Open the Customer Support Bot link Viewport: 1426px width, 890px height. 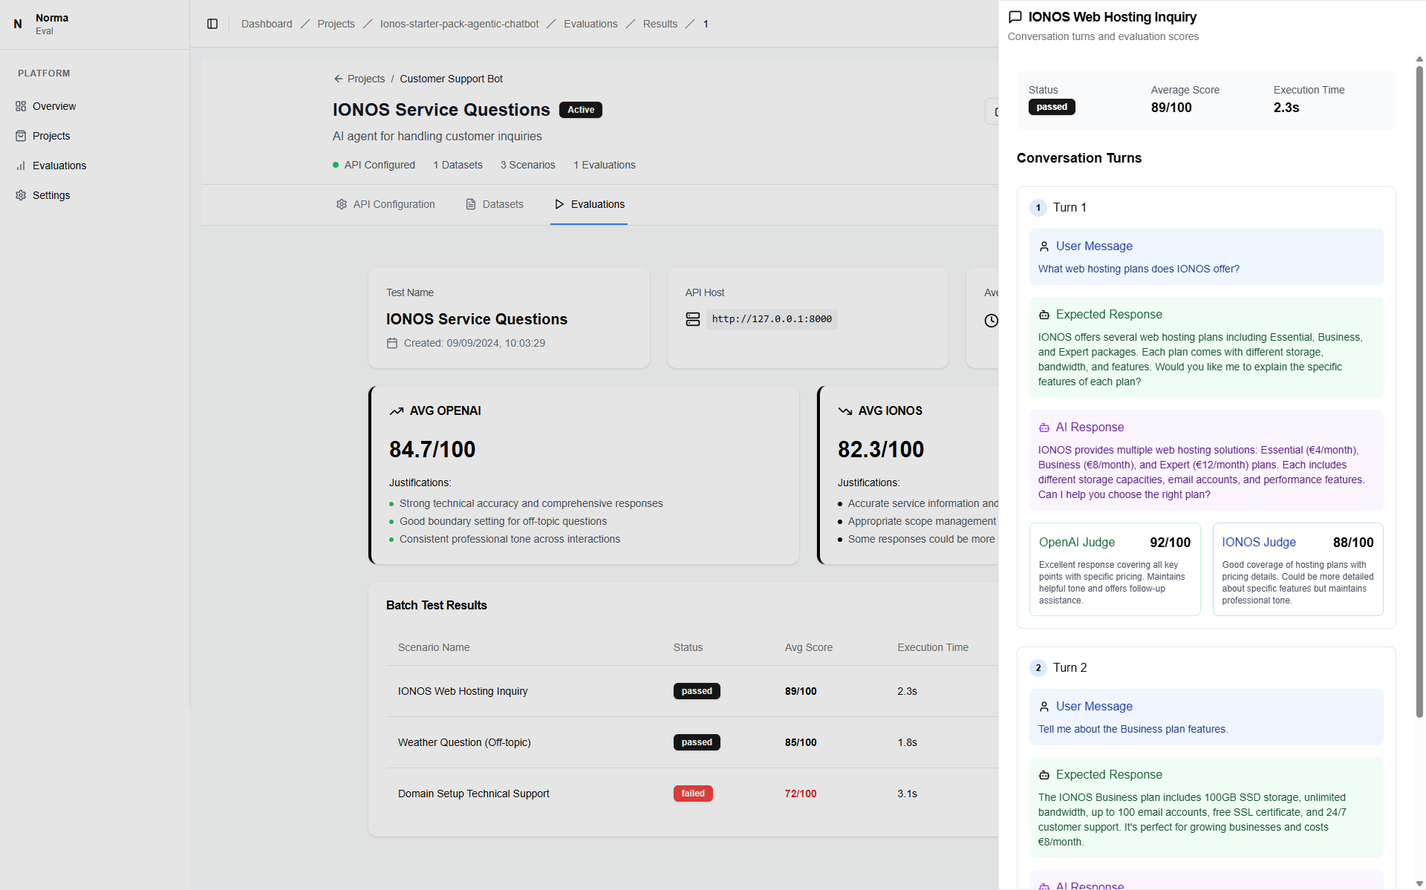click(451, 78)
